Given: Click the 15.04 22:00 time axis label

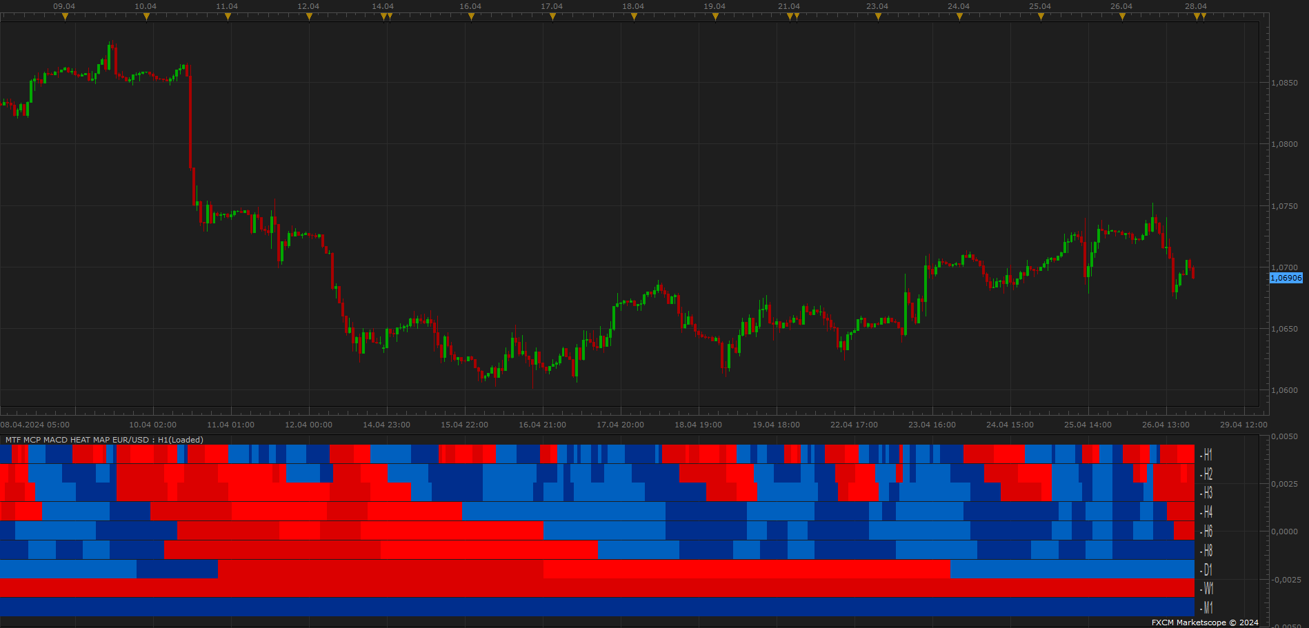Looking at the screenshot, I should pos(465,425).
